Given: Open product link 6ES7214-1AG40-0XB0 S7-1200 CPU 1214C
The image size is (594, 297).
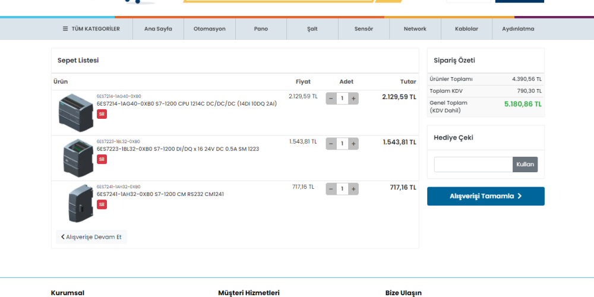Looking at the screenshot, I should [x=187, y=103].
